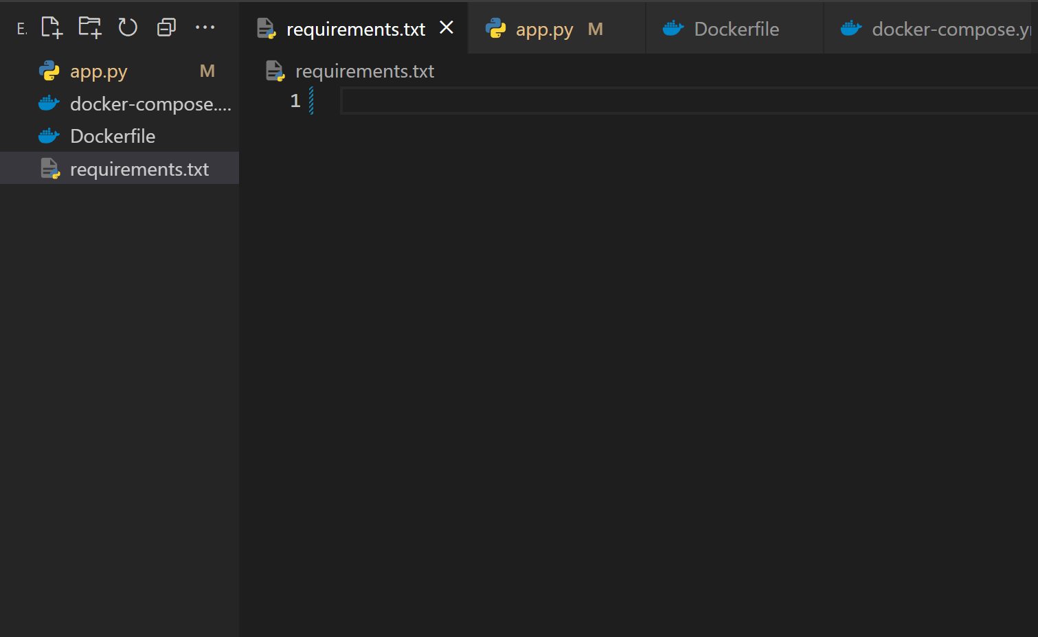Screen dimensions: 1038x637
Task: Click the Python icon beside app.py
Action: [x=49, y=71]
